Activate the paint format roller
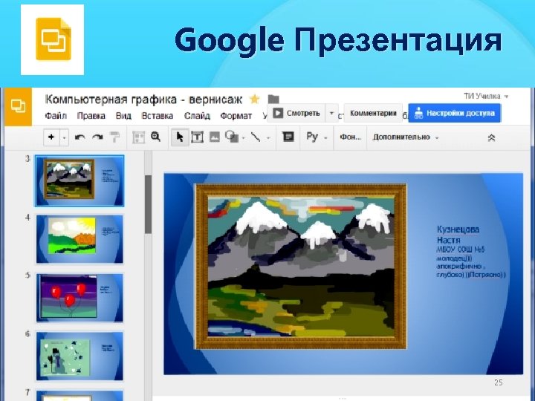 (114, 137)
